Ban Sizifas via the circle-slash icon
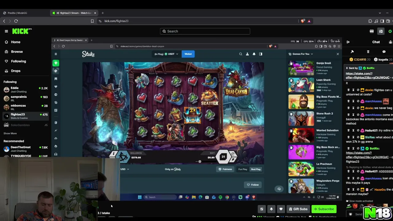The height and width of the screenshot is (221, 393). click(x=358, y=137)
